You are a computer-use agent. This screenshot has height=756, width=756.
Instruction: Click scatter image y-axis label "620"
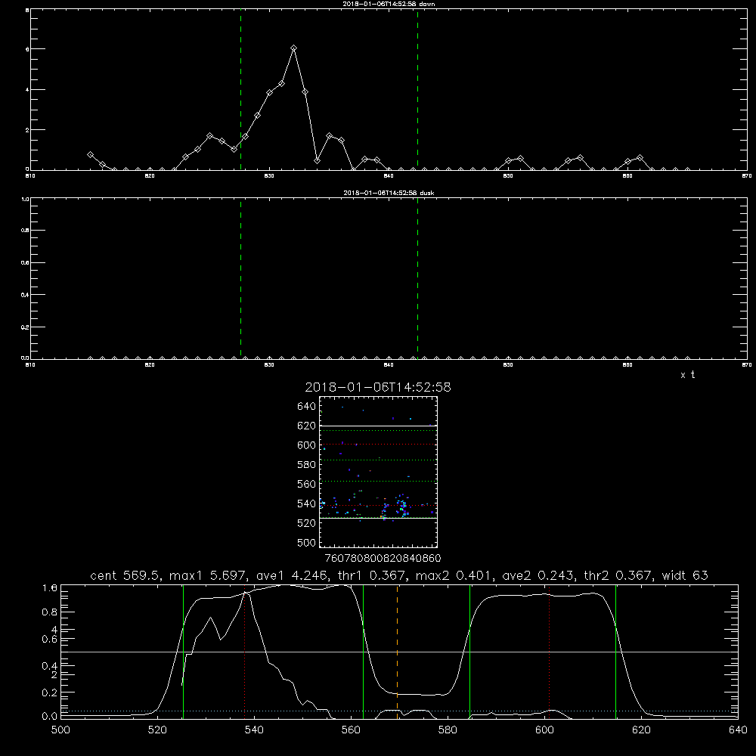tap(307, 426)
